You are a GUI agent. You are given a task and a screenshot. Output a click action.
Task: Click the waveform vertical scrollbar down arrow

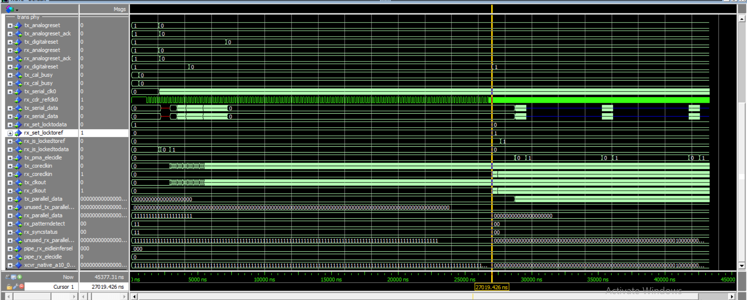[x=742, y=266]
